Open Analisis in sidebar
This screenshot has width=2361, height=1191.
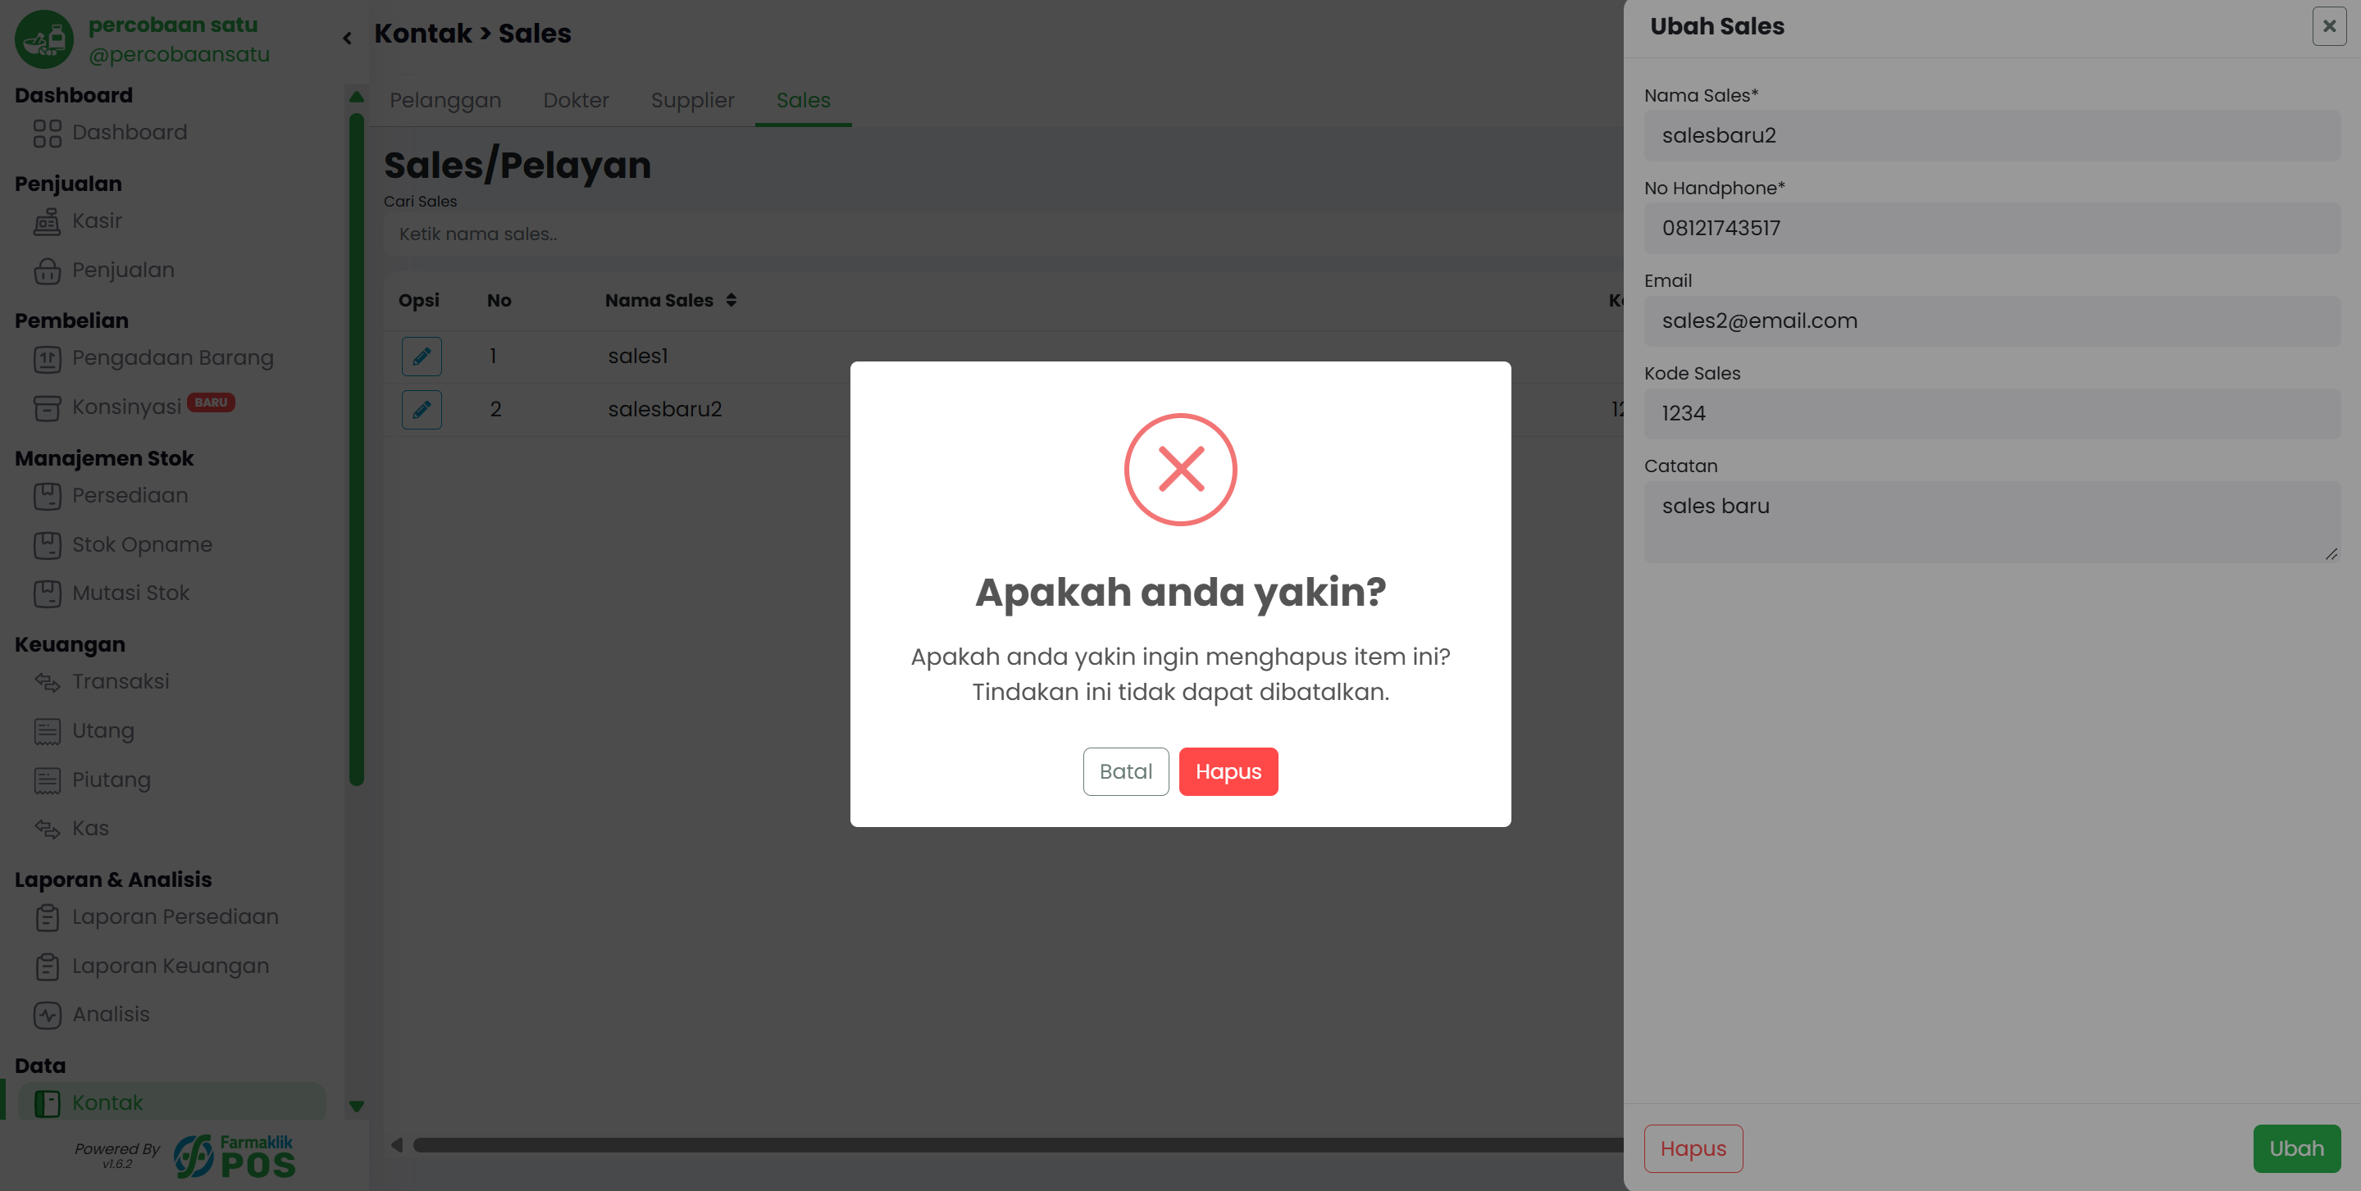click(92, 1015)
